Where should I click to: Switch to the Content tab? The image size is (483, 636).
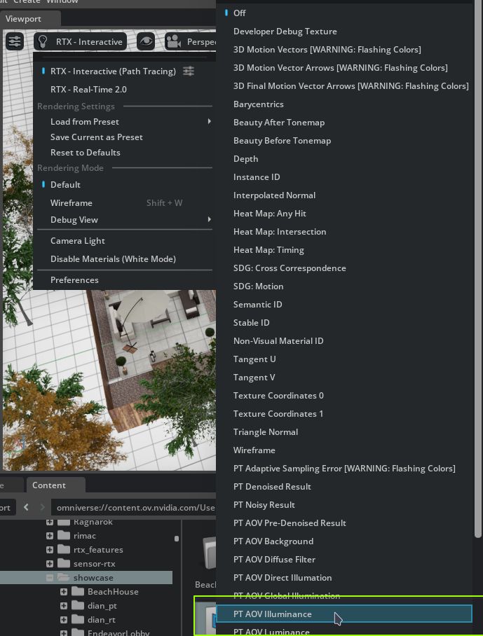click(56, 485)
